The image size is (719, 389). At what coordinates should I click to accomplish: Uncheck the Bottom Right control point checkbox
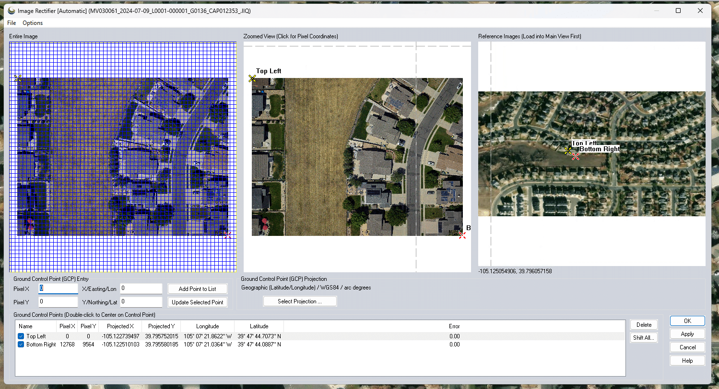[x=21, y=345]
